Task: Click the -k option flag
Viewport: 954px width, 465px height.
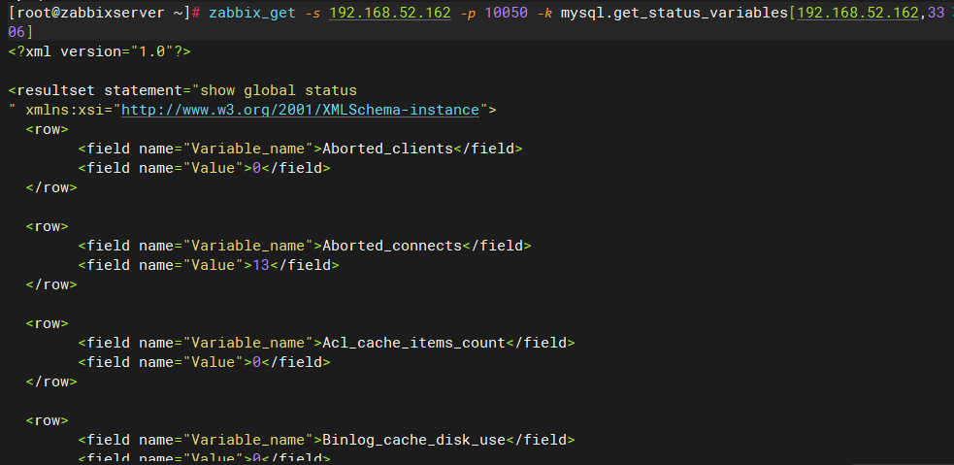Action: click(x=544, y=13)
